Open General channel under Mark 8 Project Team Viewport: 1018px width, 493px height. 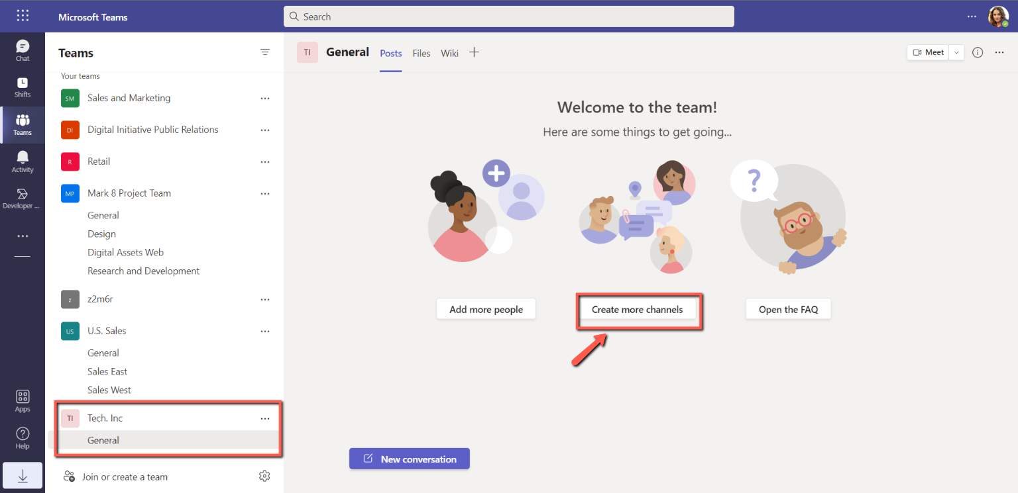coord(103,215)
